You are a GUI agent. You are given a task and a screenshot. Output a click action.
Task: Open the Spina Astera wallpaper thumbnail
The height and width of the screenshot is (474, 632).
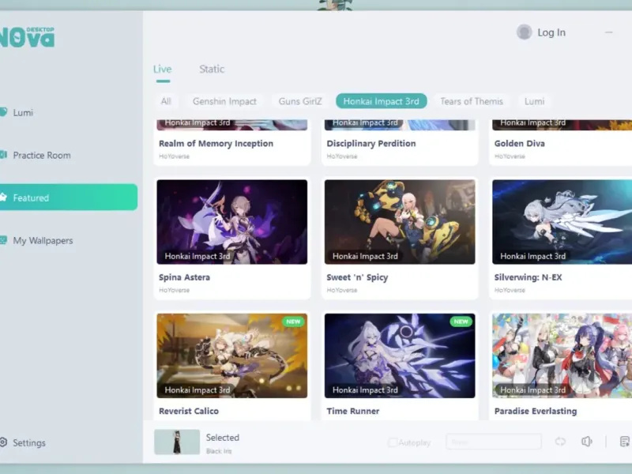[232, 222]
